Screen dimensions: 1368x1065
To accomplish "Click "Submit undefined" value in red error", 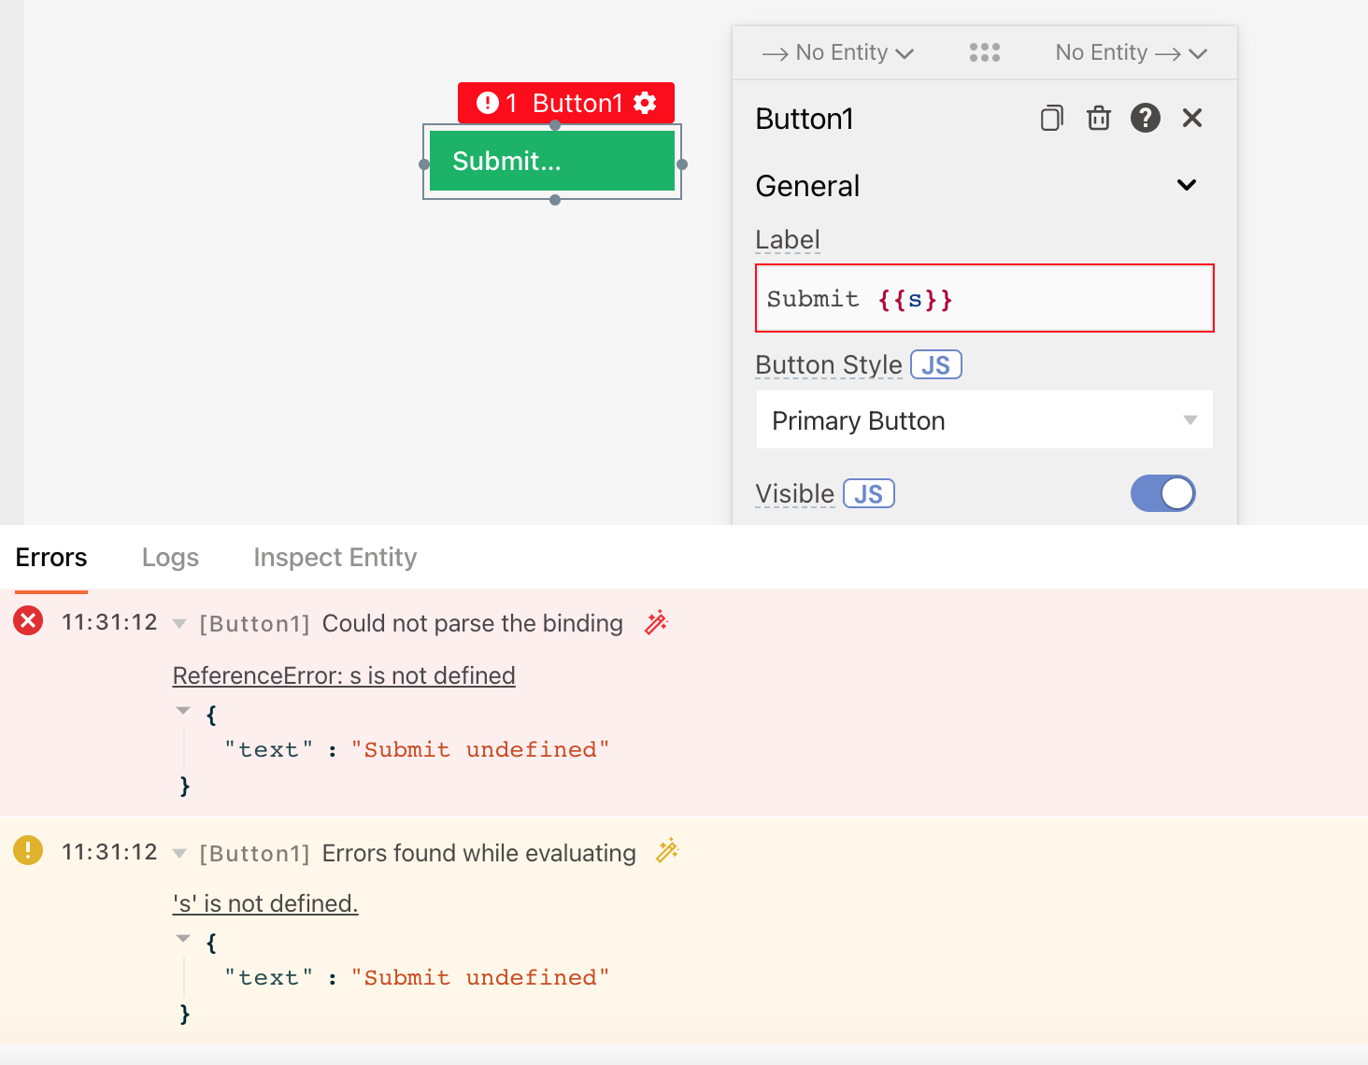I will [480, 750].
